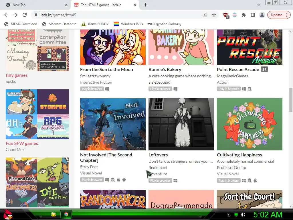Open the Angry Birds start button

pos(8,214)
